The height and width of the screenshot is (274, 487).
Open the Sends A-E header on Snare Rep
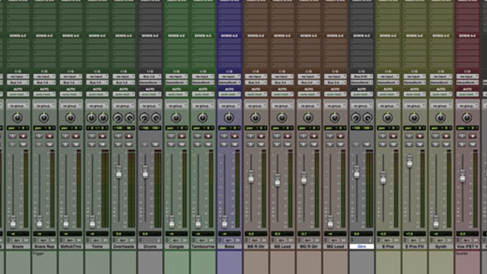[44, 36]
